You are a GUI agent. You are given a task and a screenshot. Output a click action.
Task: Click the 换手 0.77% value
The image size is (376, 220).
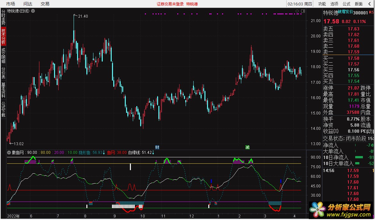tap(353, 119)
